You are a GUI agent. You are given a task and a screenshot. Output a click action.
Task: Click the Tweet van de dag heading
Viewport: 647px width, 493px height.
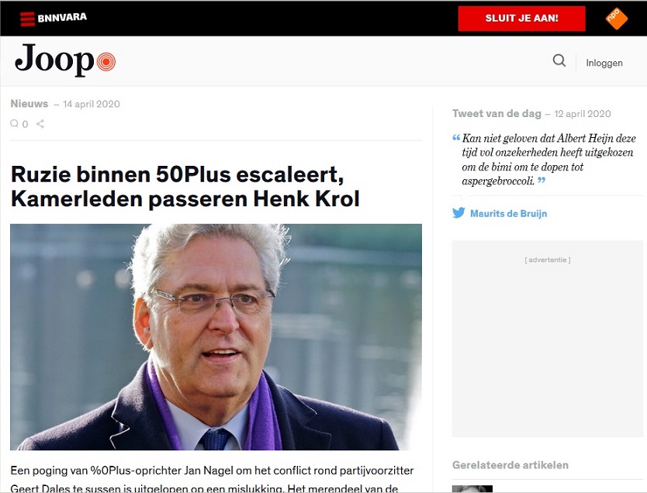pos(496,113)
